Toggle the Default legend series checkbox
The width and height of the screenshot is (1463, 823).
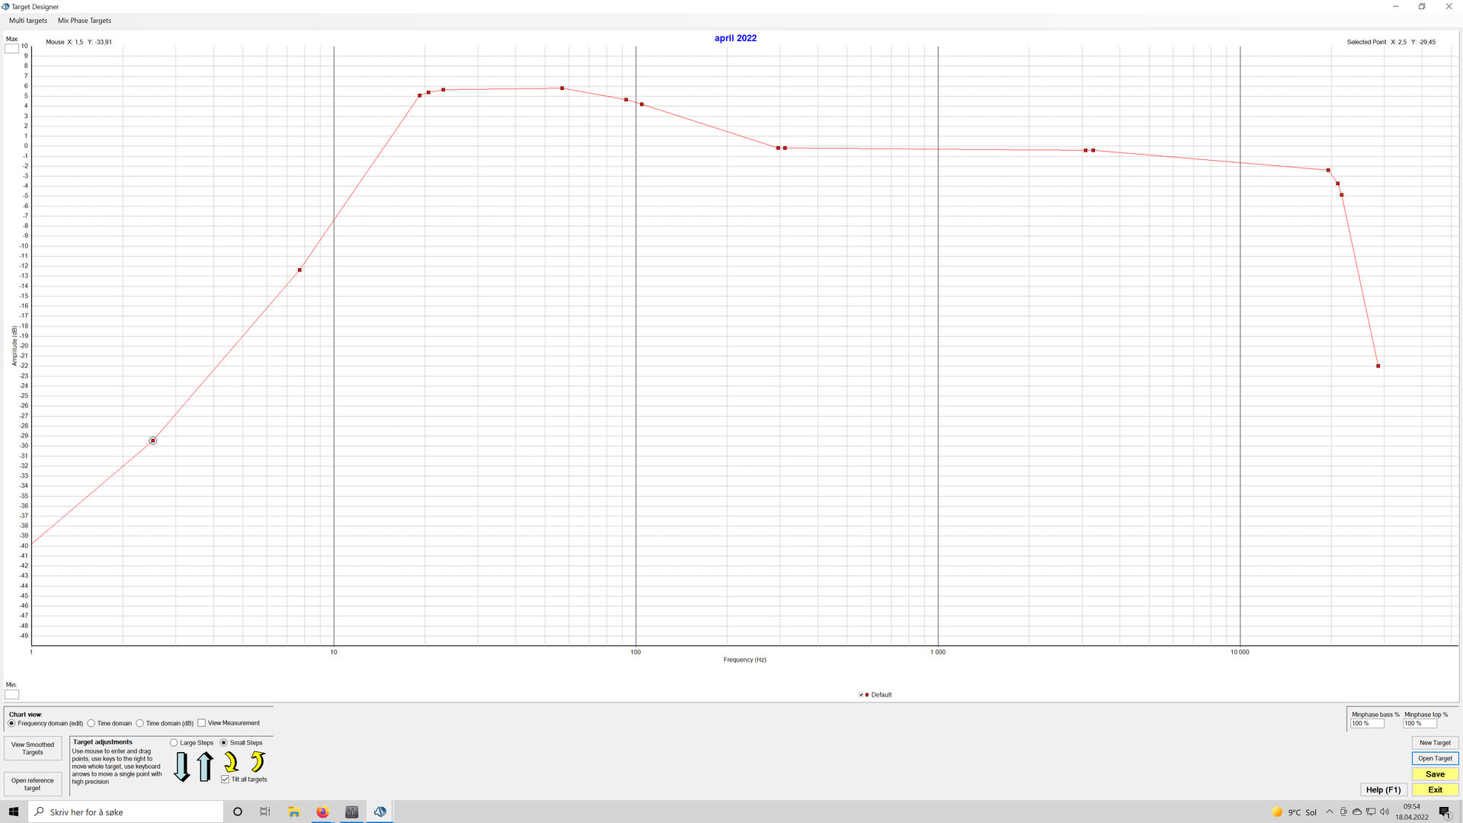(861, 695)
